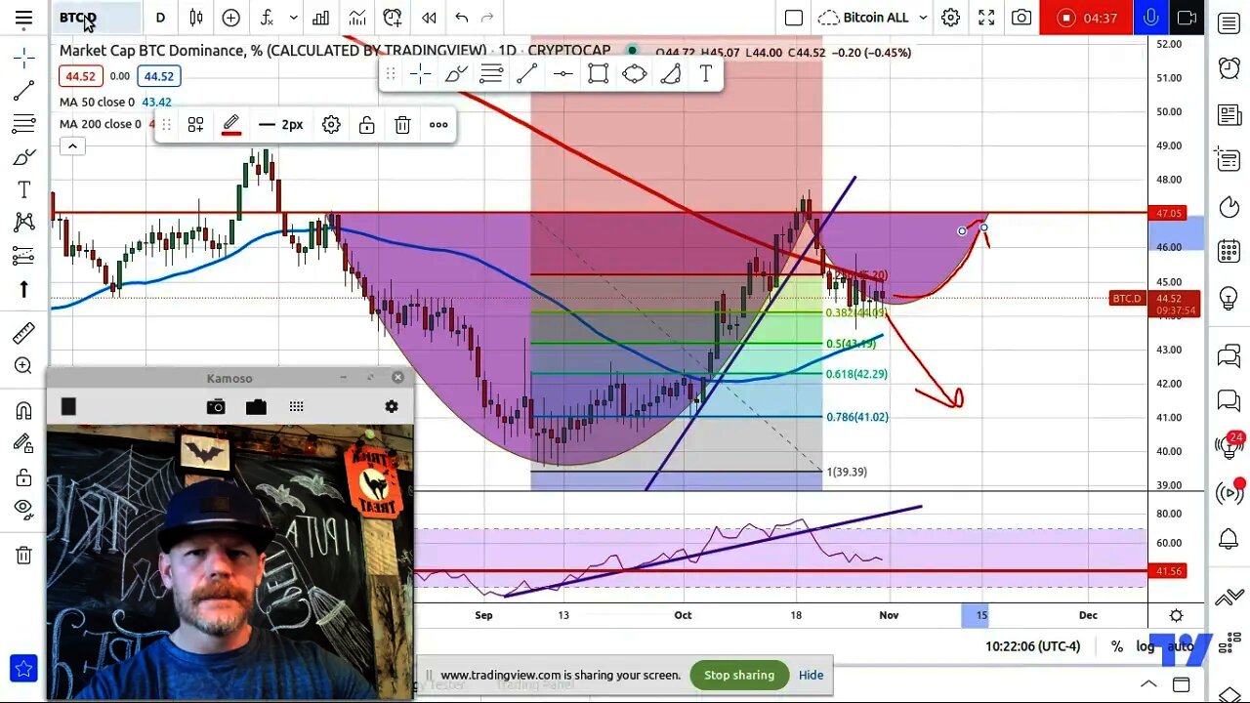The image size is (1250, 703).
Task: Open the layout select square icon
Action: click(x=794, y=18)
